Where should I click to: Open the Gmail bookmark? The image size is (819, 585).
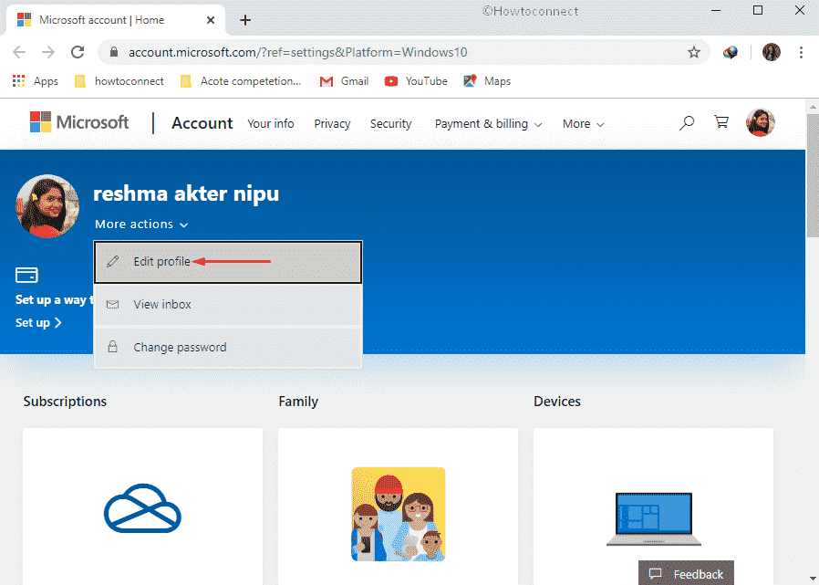344,81
